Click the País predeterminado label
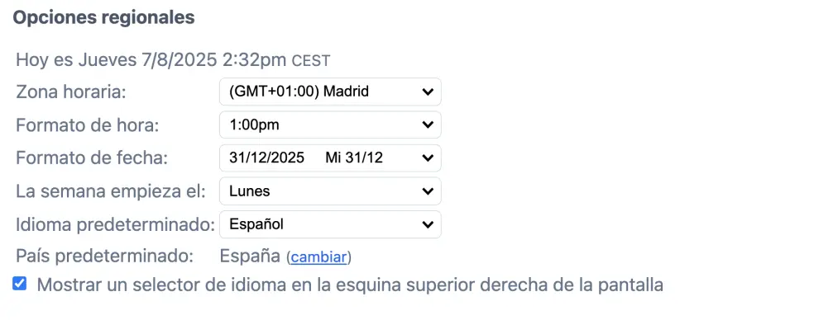814x320 pixels. (x=105, y=256)
